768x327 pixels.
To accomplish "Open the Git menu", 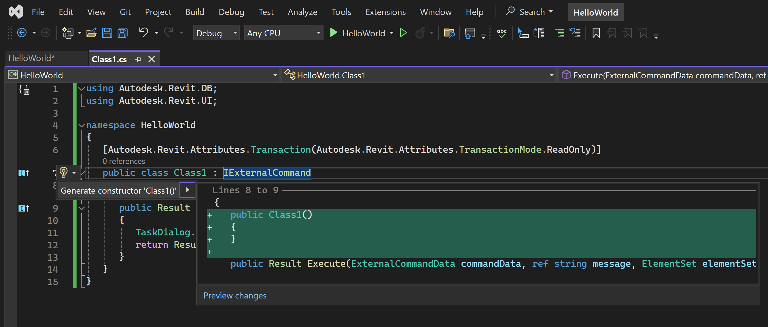I will [x=125, y=12].
